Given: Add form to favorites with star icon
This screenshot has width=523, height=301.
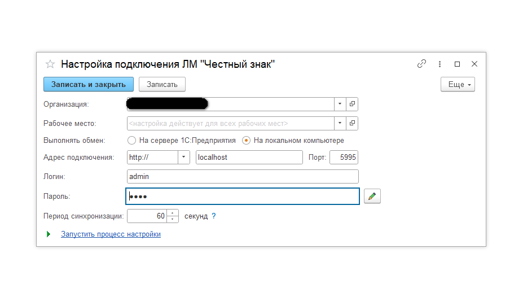Looking at the screenshot, I should pos(50,64).
